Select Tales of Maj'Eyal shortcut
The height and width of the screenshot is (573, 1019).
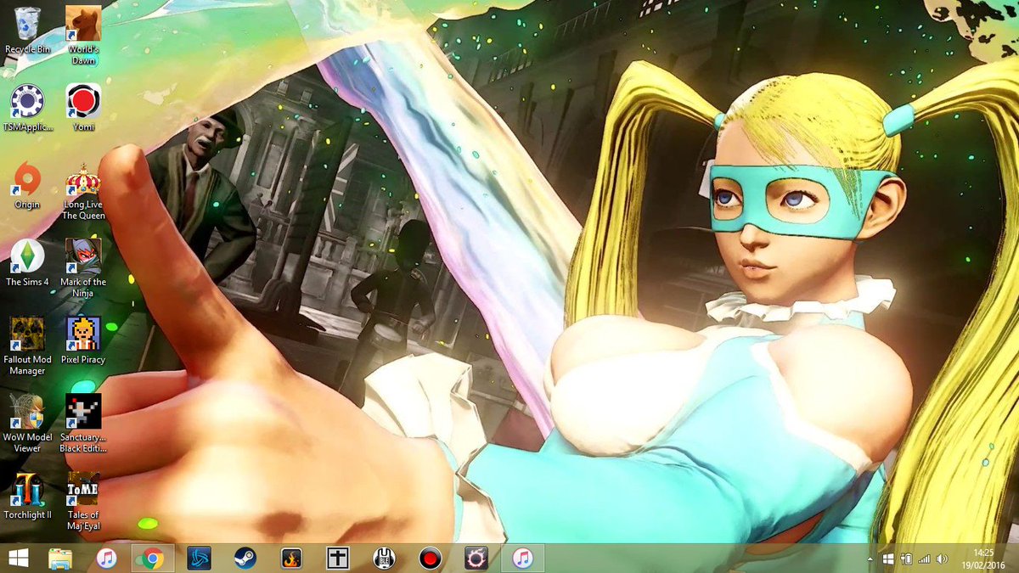[x=83, y=502]
